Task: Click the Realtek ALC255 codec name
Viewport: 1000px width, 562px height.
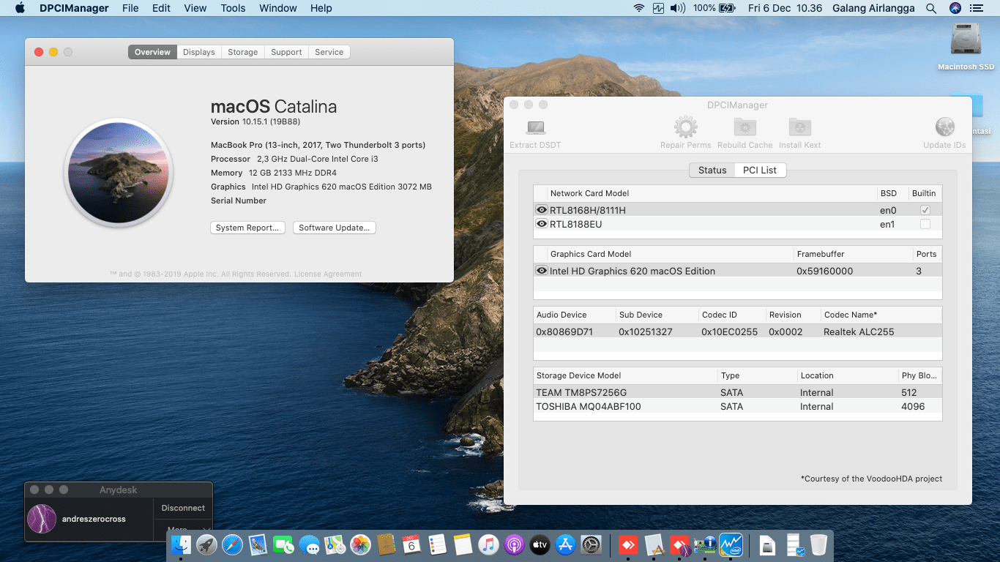Action: (x=859, y=332)
